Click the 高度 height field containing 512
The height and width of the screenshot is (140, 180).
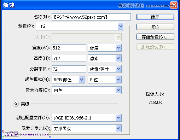69,58
